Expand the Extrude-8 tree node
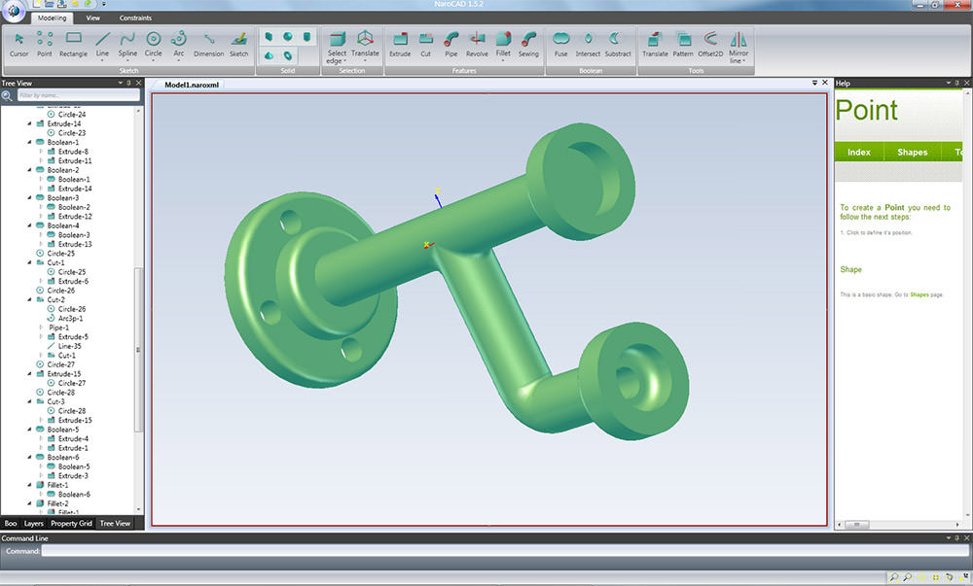Viewport: 973px width, 586px height. pyautogui.click(x=40, y=152)
